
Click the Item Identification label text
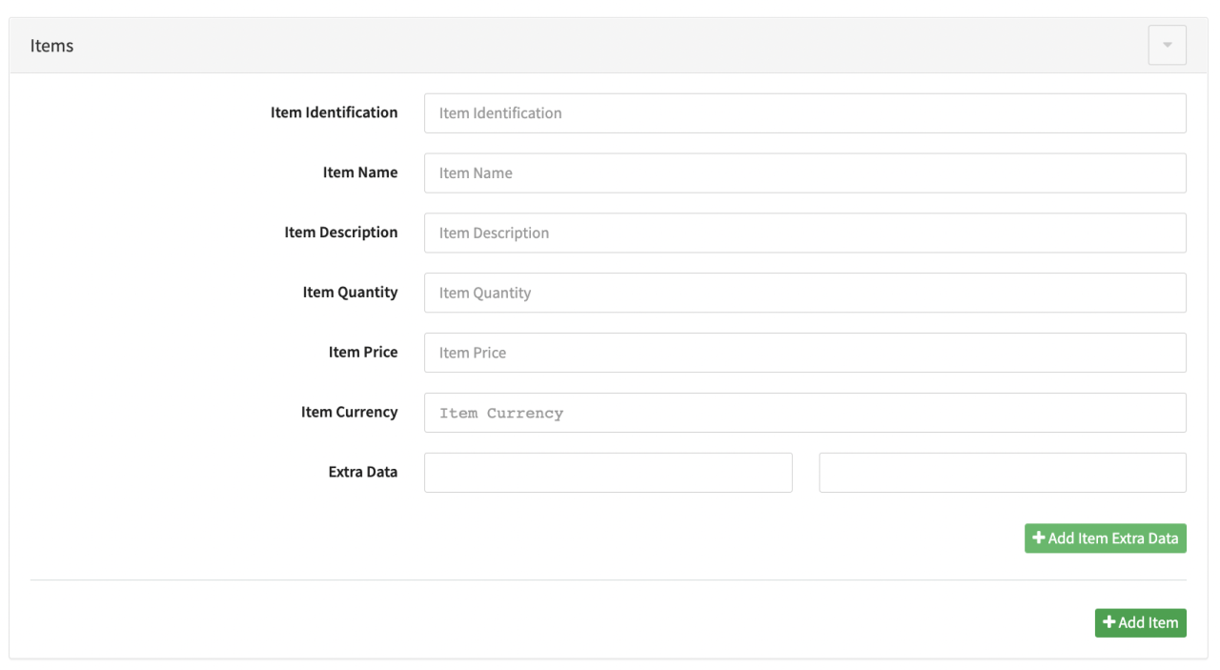tap(334, 112)
